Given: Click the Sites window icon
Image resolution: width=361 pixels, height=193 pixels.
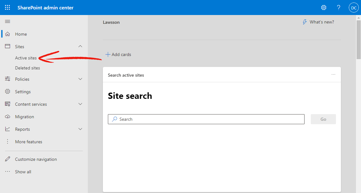Looking at the screenshot, I should pyautogui.click(x=8, y=46).
